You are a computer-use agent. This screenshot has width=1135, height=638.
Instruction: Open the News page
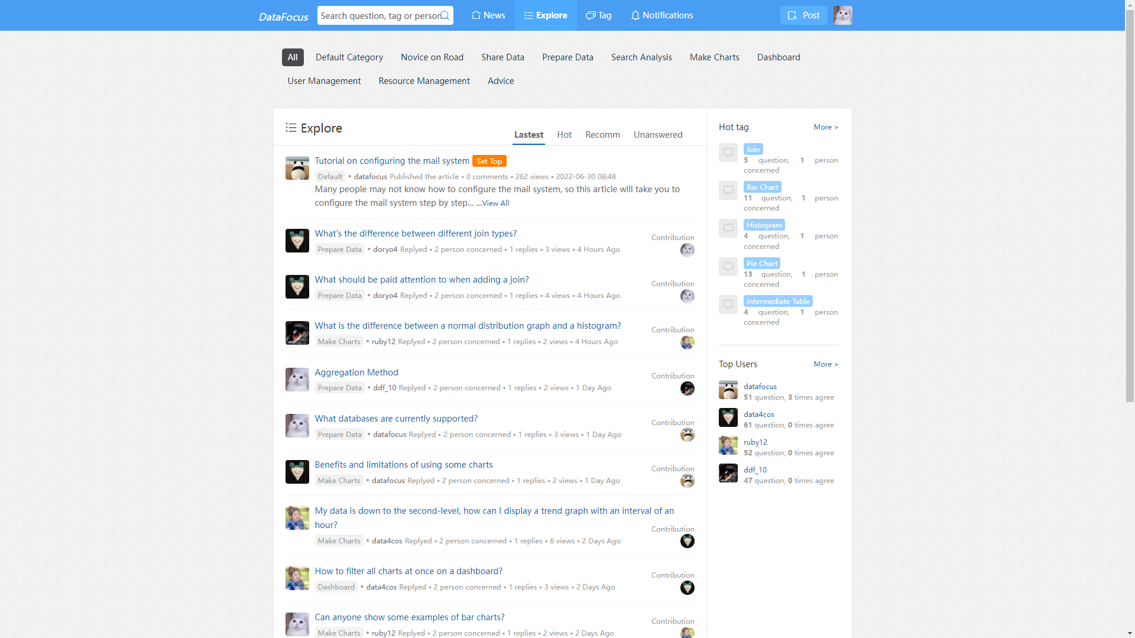(x=488, y=15)
